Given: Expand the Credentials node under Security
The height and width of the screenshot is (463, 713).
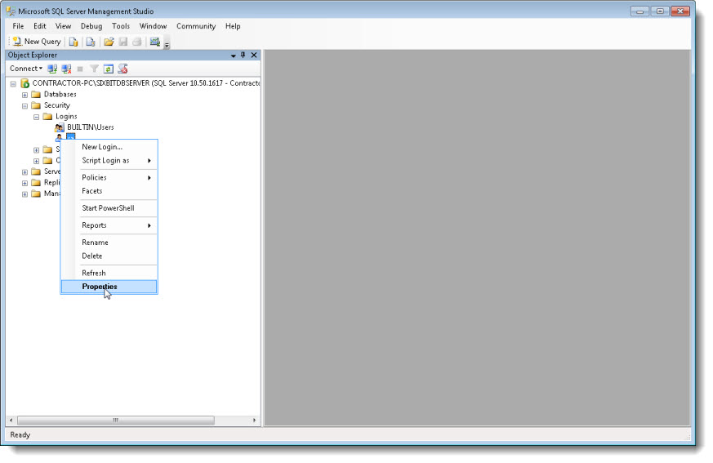Looking at the screenshot, I should (x=37, y=161).
